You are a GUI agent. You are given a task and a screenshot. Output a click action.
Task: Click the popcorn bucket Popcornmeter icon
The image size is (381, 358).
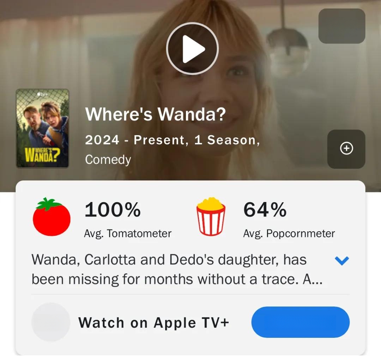[x=211, y=217]
